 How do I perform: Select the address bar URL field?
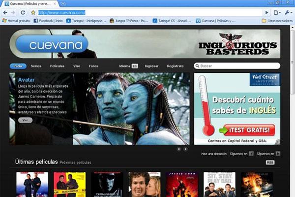click(149, 13)
